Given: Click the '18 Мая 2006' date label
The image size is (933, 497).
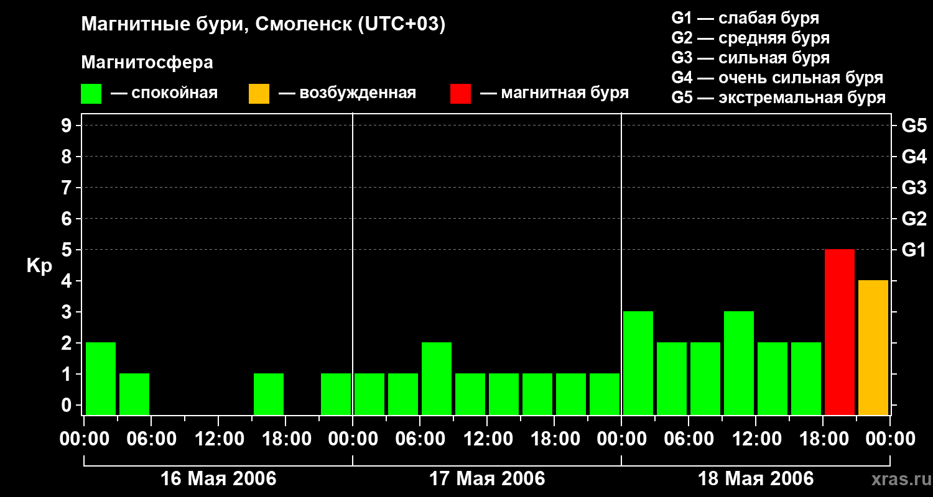Looking at the screenshot, I should (x=756, y=479).
